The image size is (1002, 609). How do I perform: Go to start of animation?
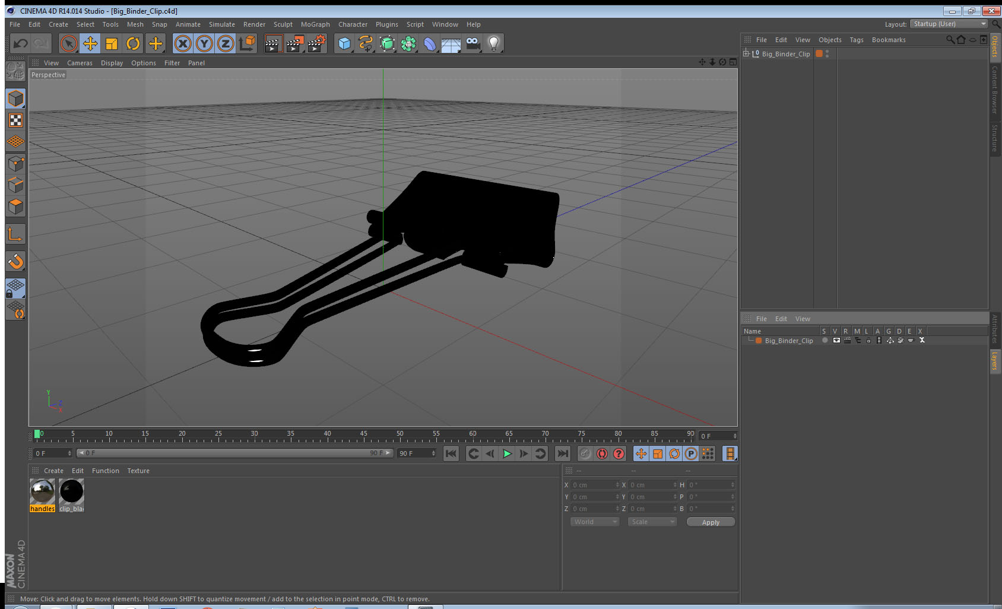click(451, 453)
